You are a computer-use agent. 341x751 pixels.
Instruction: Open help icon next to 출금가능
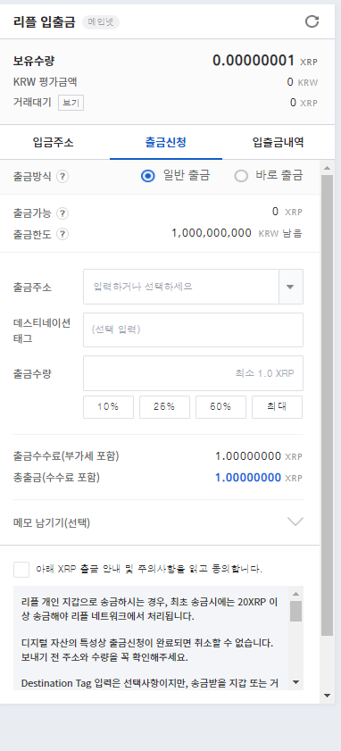click(x=62, y=213)
